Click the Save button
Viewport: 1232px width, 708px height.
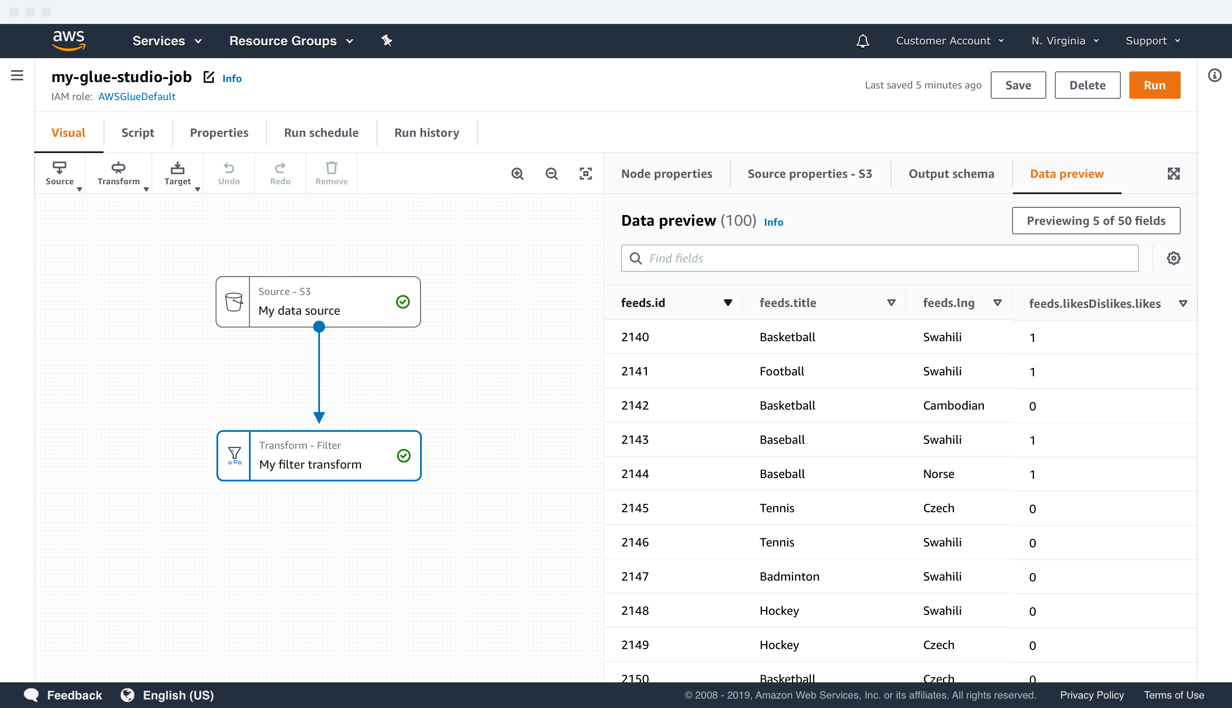1018,85
